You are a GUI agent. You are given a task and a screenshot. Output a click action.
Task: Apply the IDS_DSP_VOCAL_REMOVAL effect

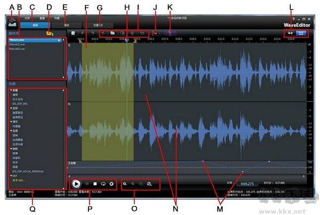point(28,171)
